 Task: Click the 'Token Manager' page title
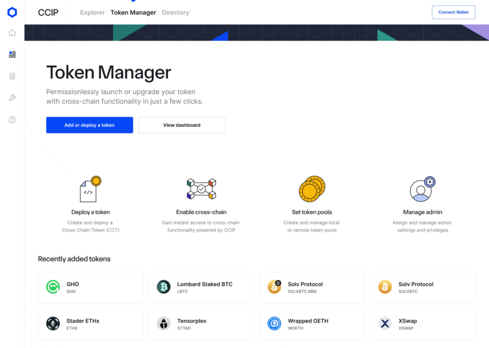[108, 72]
